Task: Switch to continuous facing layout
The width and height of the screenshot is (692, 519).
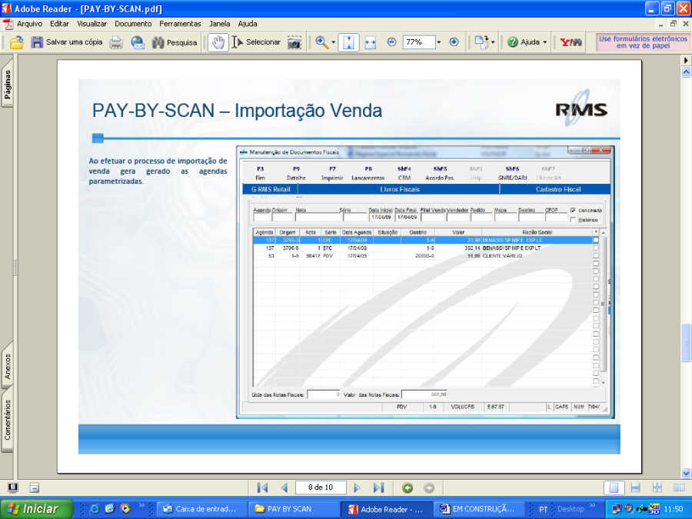Action: point(657,487)
